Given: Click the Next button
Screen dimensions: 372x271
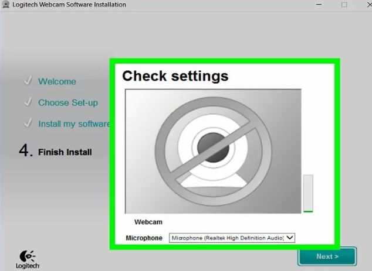Looking at the screenshot, I should 327,256.
